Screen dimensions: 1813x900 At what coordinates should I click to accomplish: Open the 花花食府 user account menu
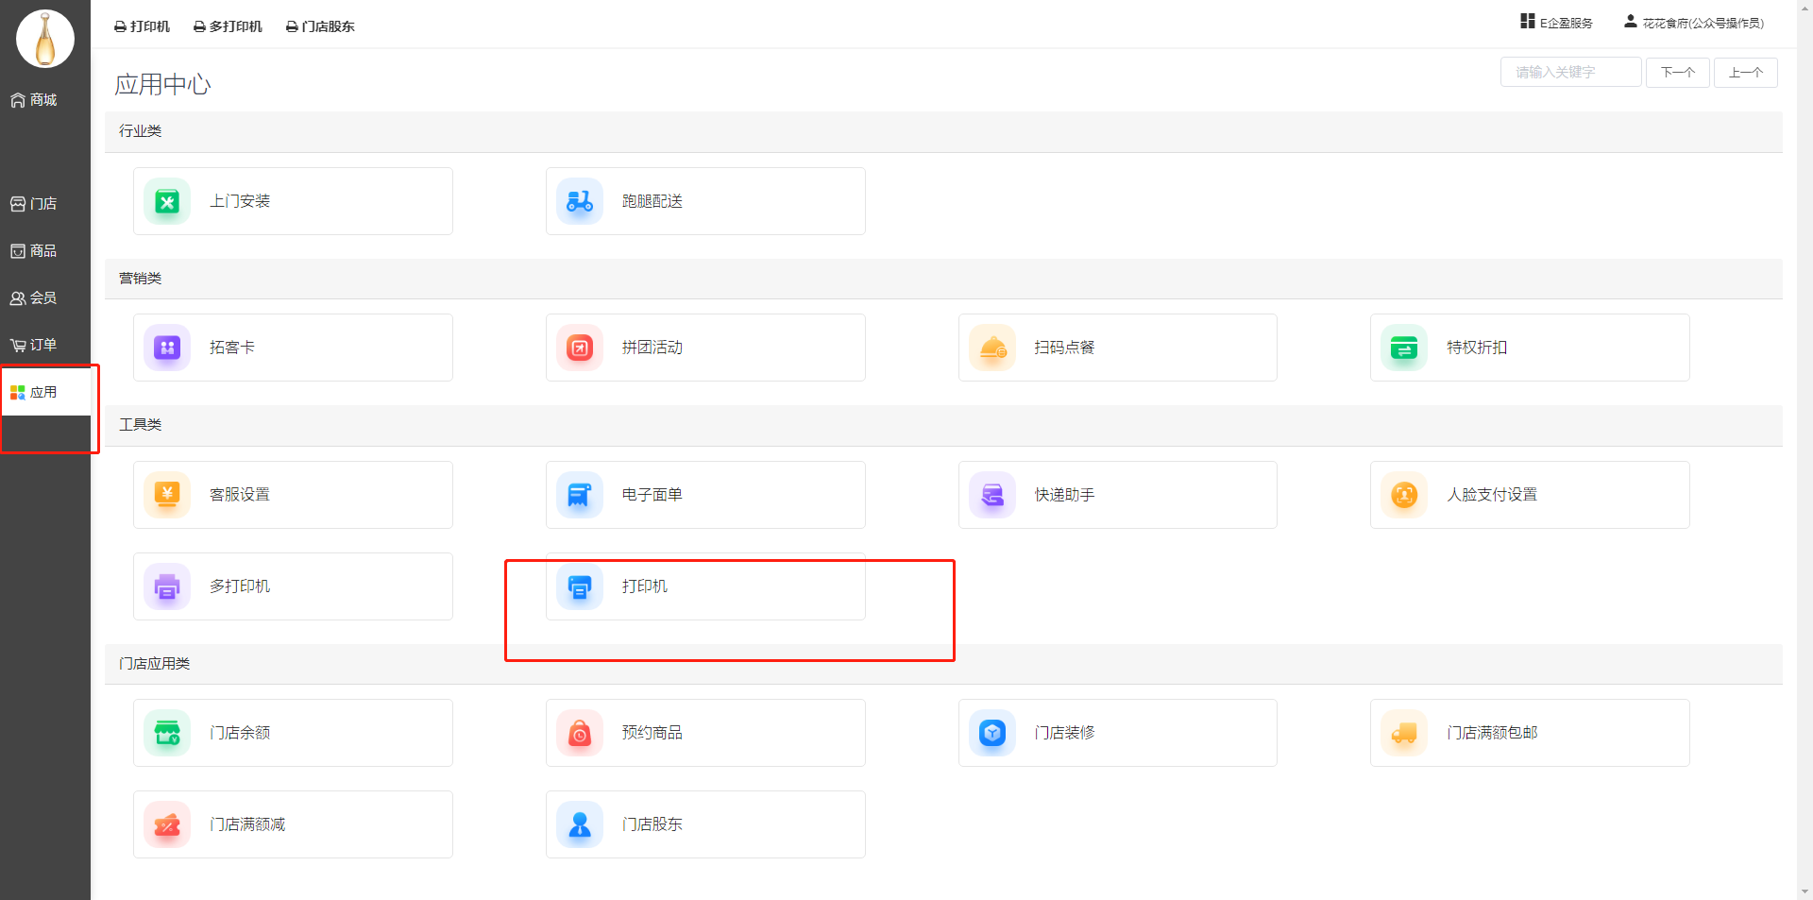point(1694,23)
